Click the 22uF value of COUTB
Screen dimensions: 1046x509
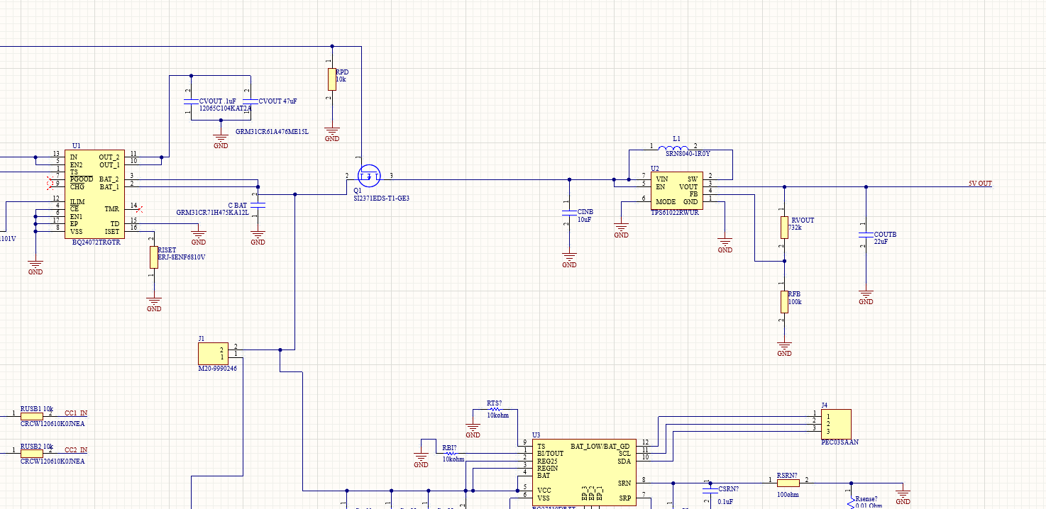[881, 242]
